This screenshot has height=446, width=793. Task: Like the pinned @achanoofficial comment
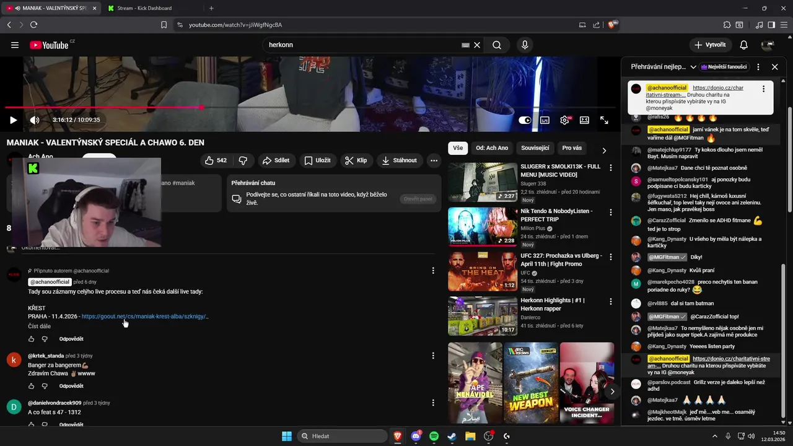coord(32,339)
